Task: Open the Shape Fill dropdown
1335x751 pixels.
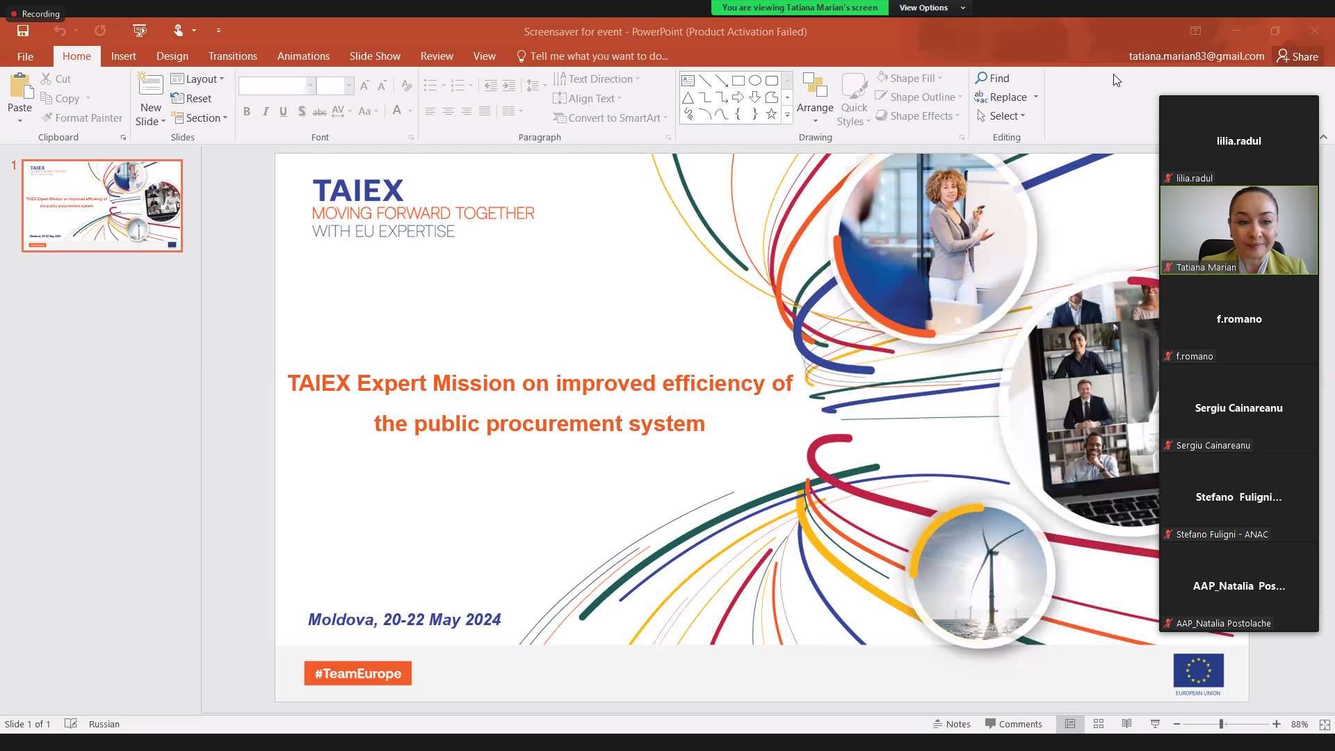Action: [910, 78]
